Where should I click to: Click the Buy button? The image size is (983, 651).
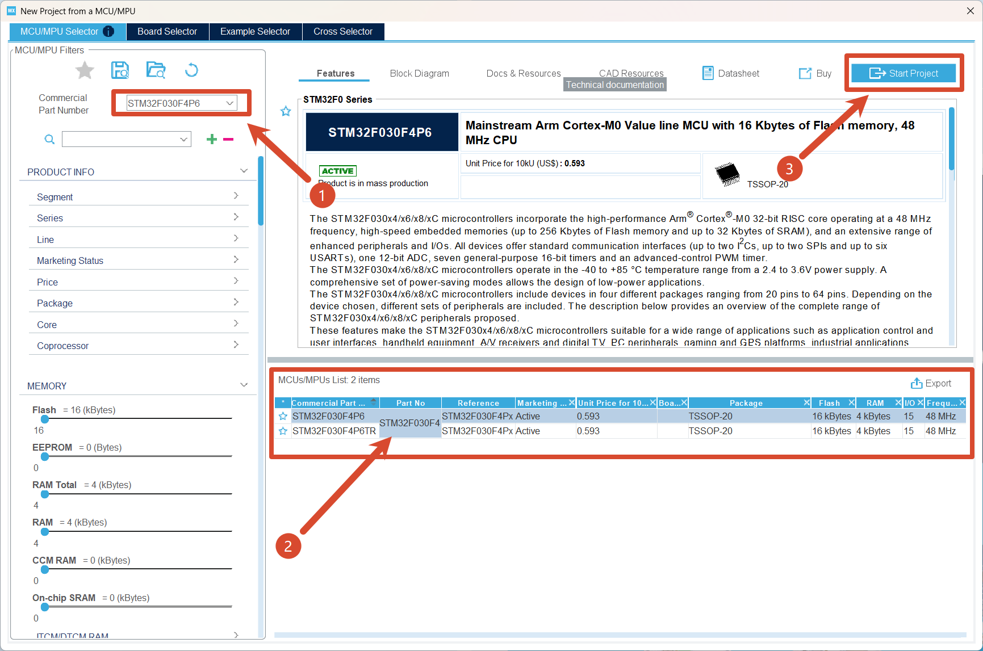815,73
